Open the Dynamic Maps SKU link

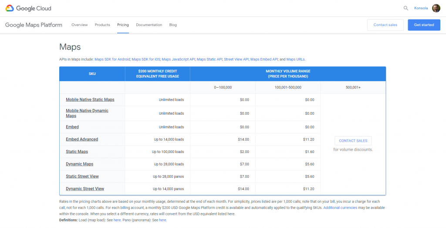click(80, 164)
